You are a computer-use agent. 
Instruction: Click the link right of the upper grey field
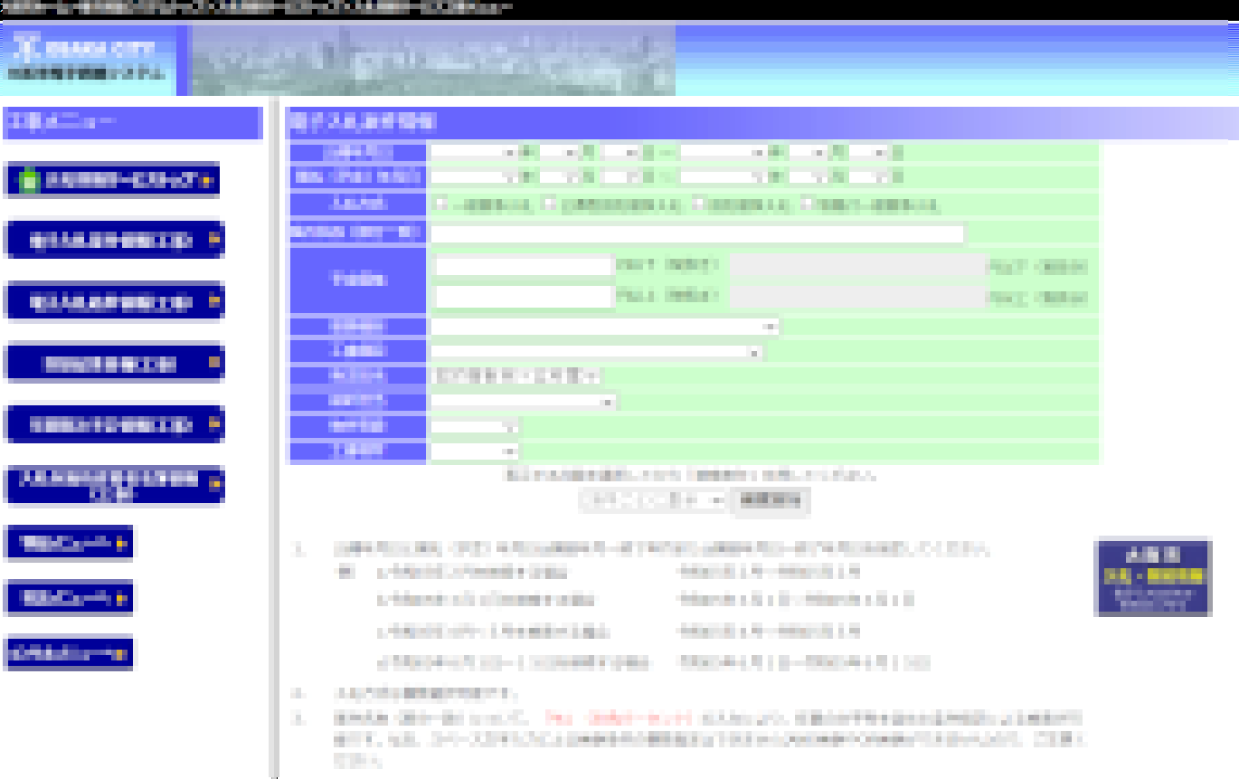(1038, 267)
